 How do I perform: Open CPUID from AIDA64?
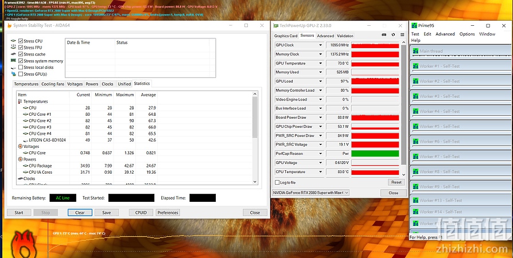141,213
